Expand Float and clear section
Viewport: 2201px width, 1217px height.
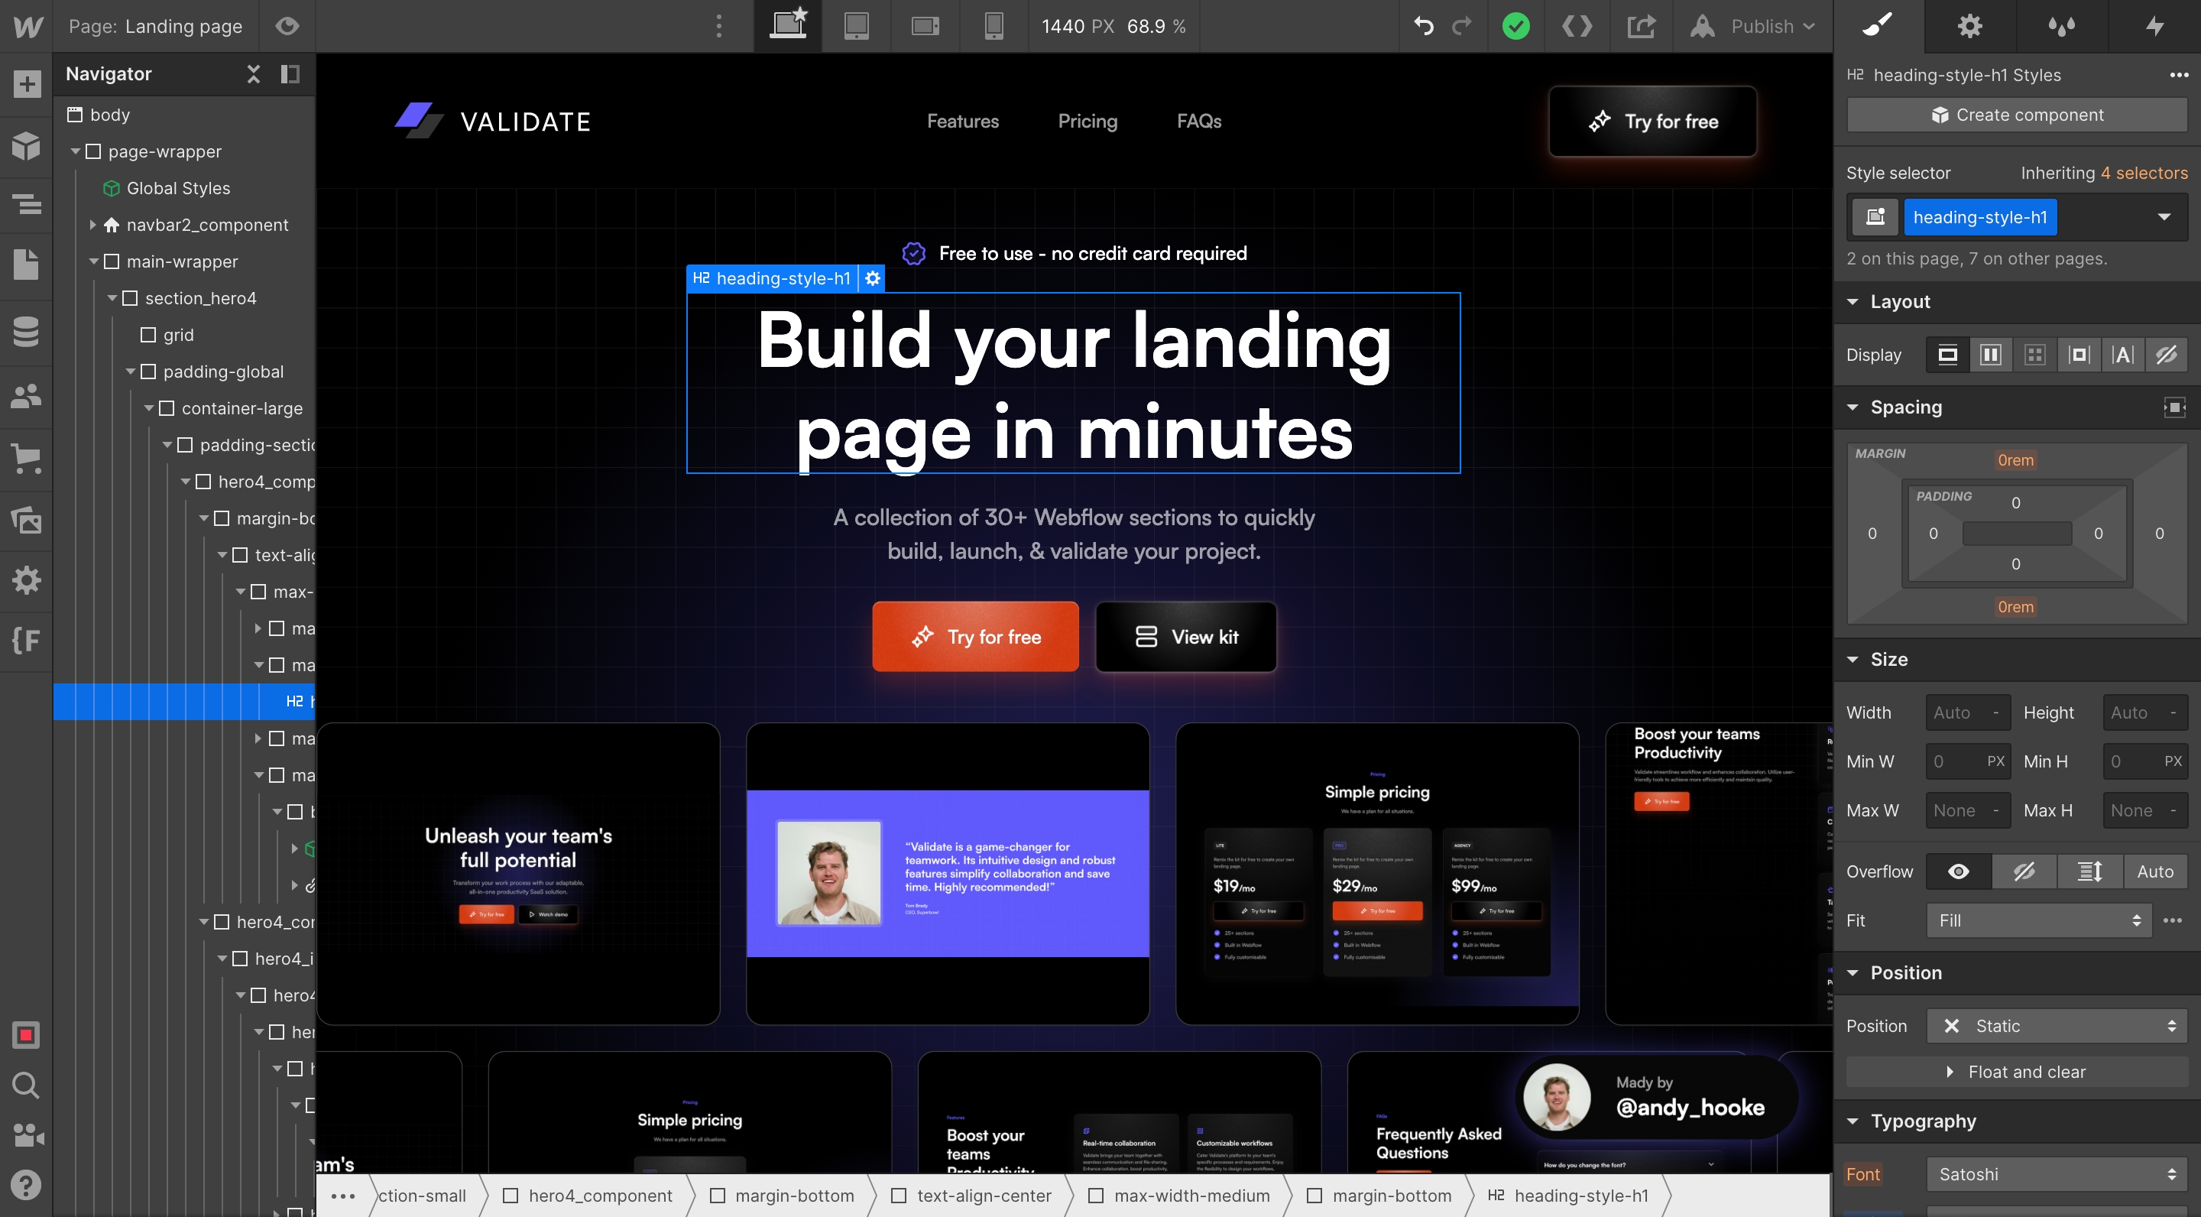pyautogui.click(x=2017, y=1072)
